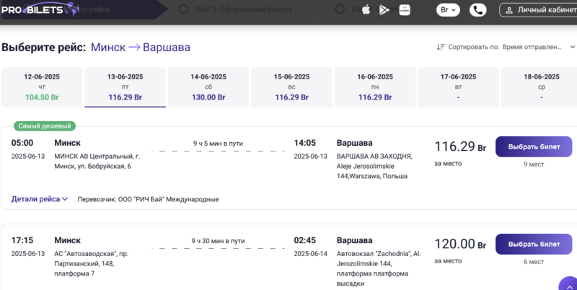Open the Google Play app icon
This screenshot has height=290, width=577.
(384, 10)
